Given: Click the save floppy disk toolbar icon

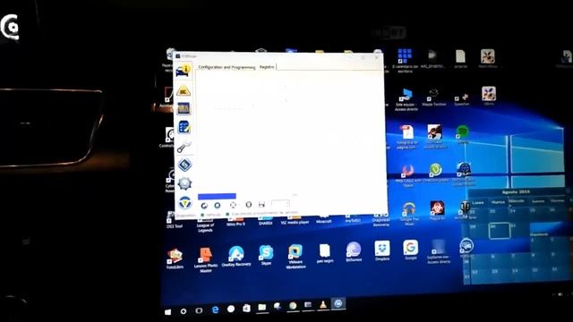Looking at the screenshot, I should coord(261,204).
